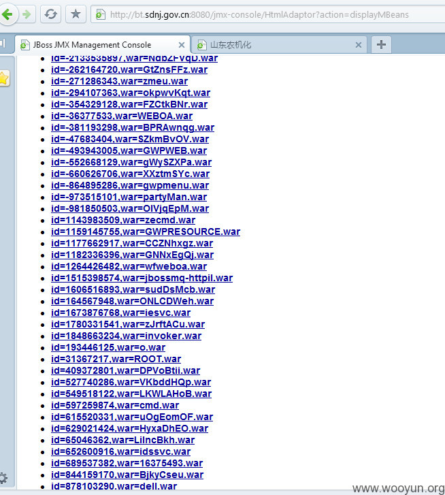Open link war=invoker.war
Viewport: 445px width, 495px height.
[x=126, y=336]
